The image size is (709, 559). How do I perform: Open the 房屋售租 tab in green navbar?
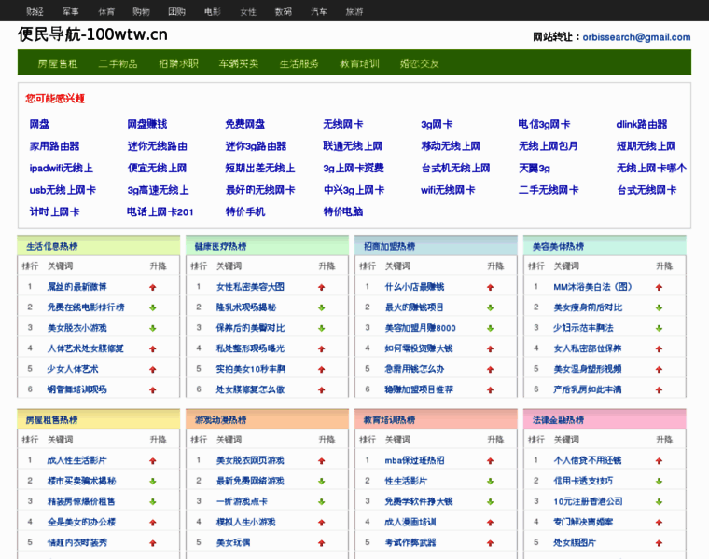pos(58,63)
